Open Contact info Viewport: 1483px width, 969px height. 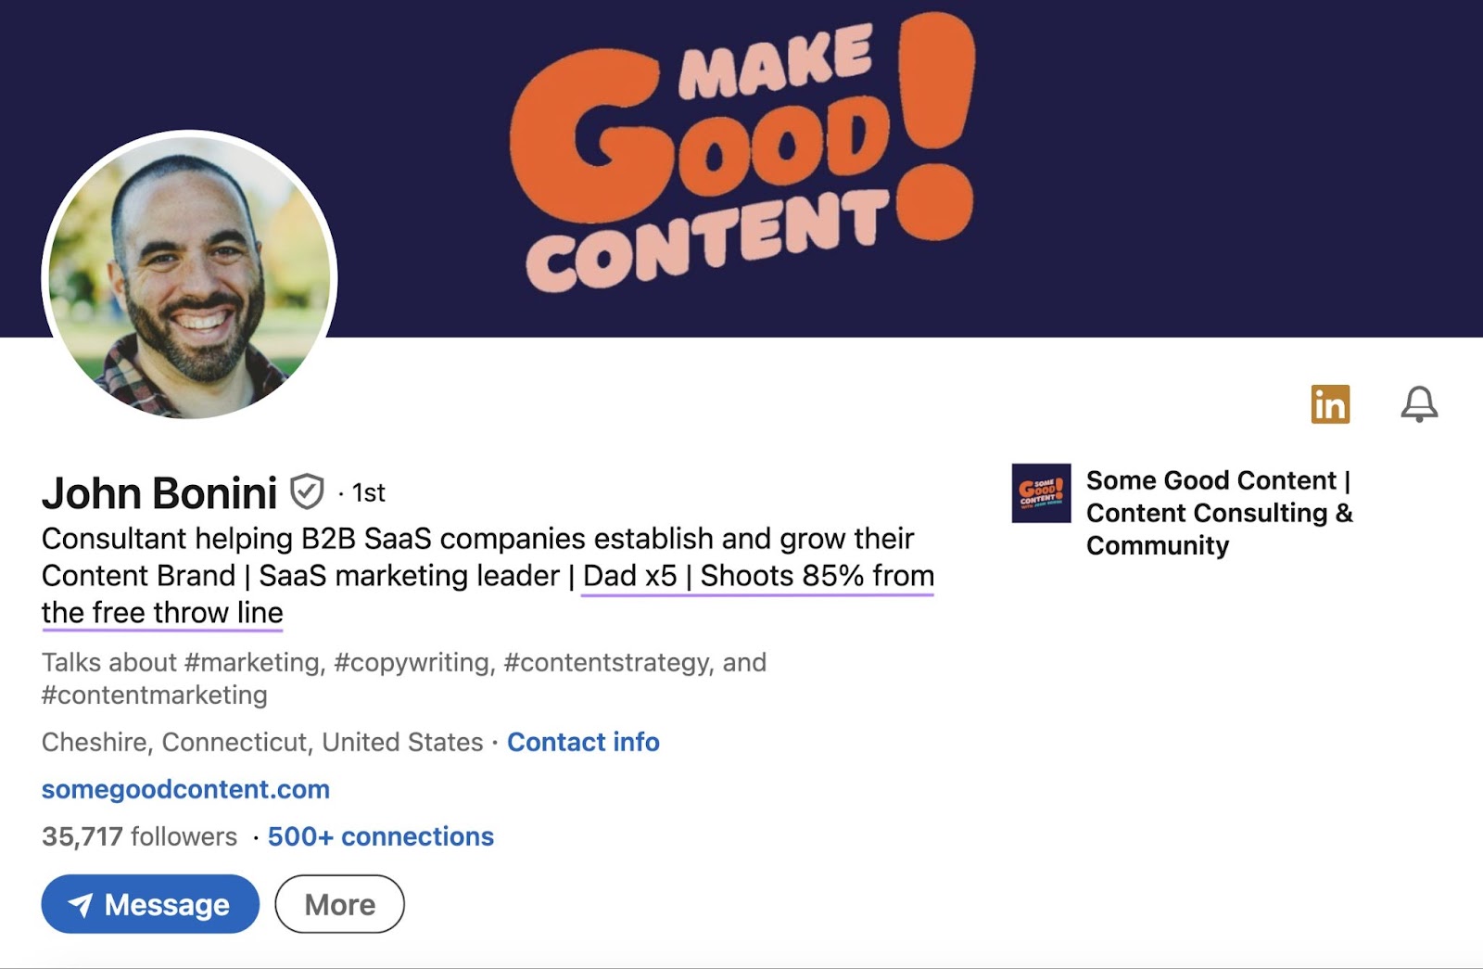pos(583,742)
